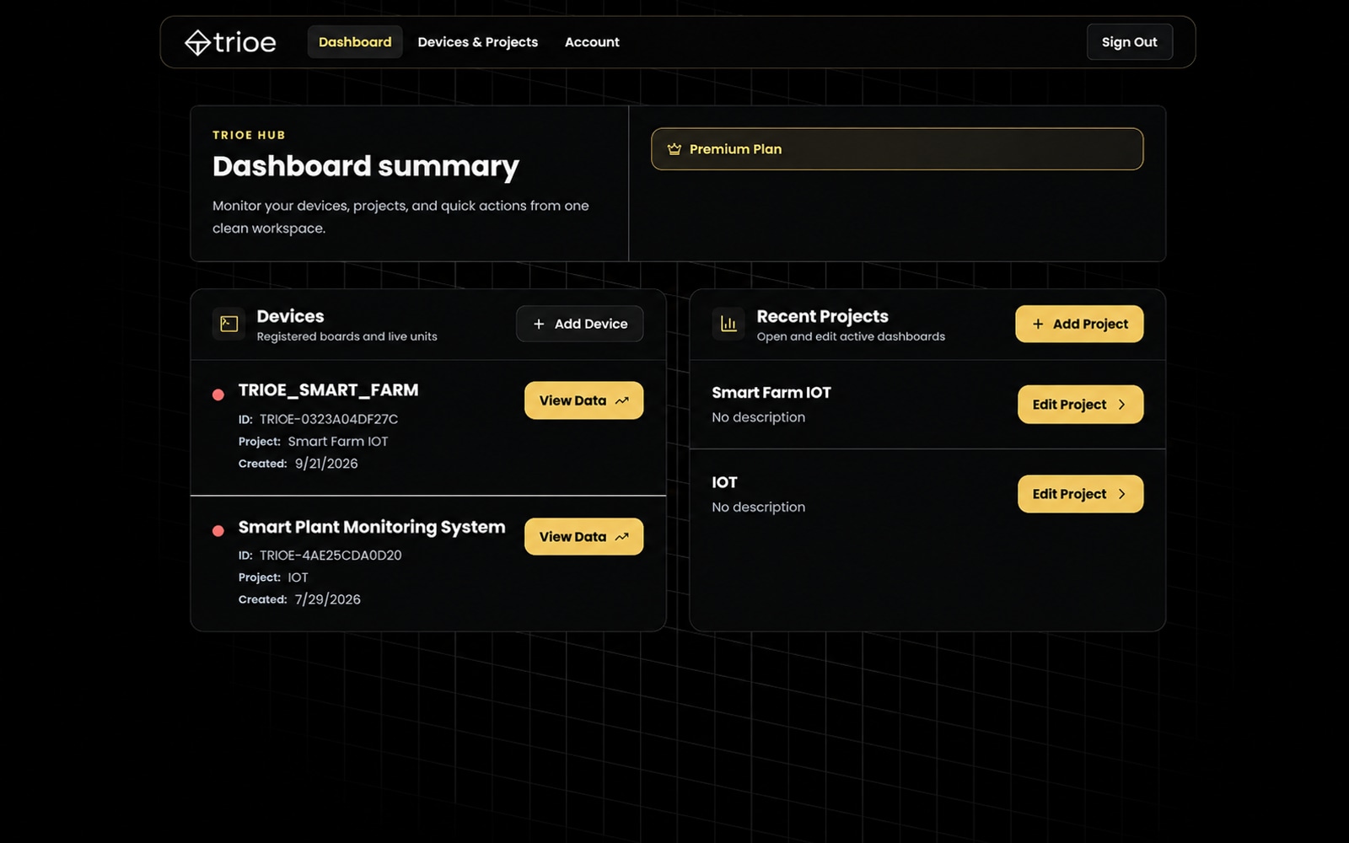Viewport: 1349px width, 843px height.
Task: Click the Devices terminal icon
Action: coord(228,324)
